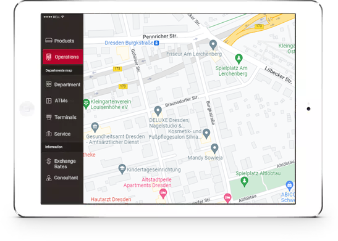Open Exchange Rates dollar icon
This screenshot has width=338, height=241.
point(49,161)
